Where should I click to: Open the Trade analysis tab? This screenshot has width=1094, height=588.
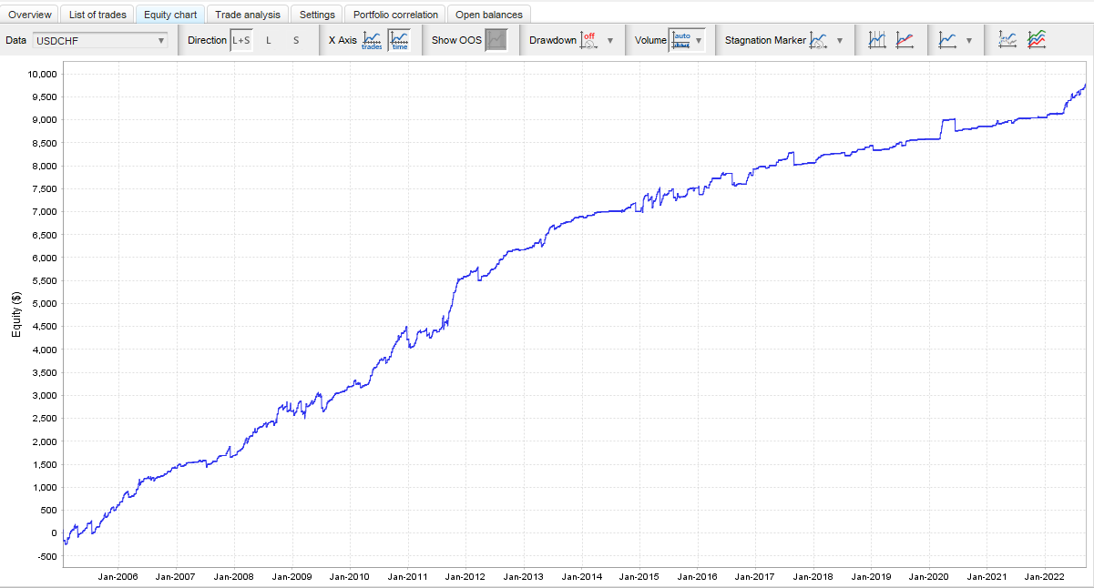248,15
